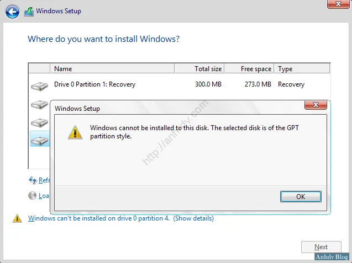Select the second drive icon in the list
This screenshot has width=352, height=263.
point(39,104)
